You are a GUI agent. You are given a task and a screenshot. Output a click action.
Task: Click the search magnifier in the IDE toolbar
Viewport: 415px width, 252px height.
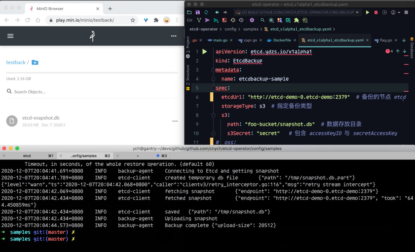[263, 20]
